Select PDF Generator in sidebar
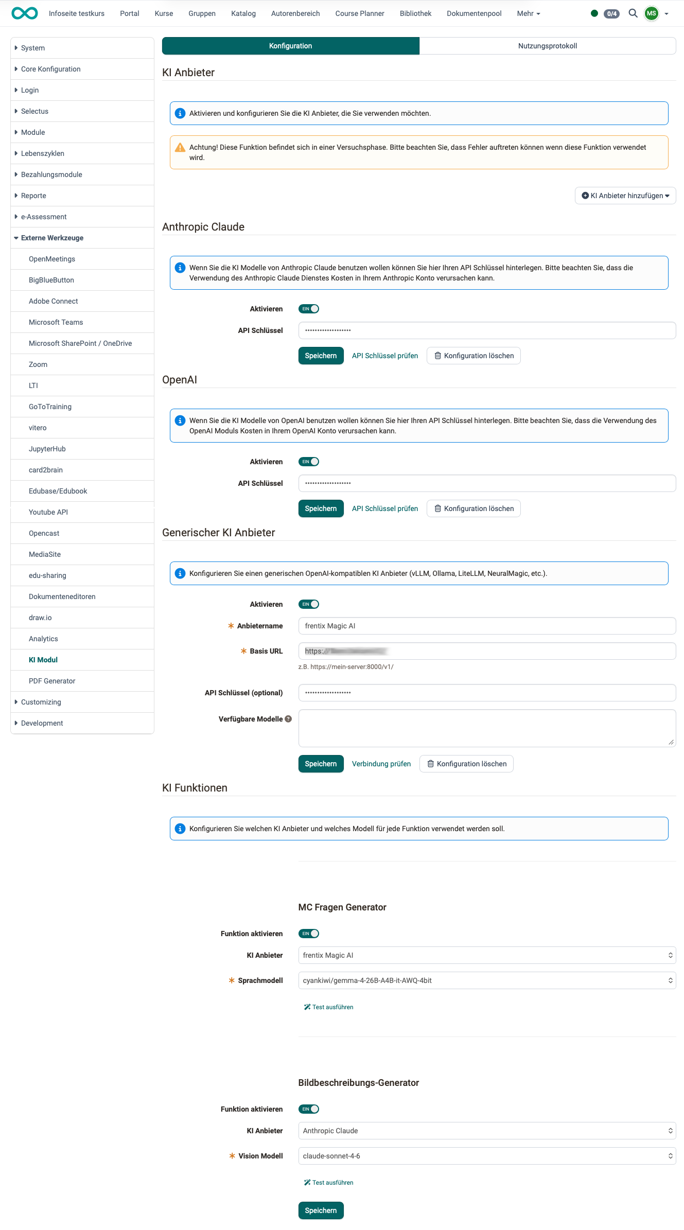 (x=82, y=681)
